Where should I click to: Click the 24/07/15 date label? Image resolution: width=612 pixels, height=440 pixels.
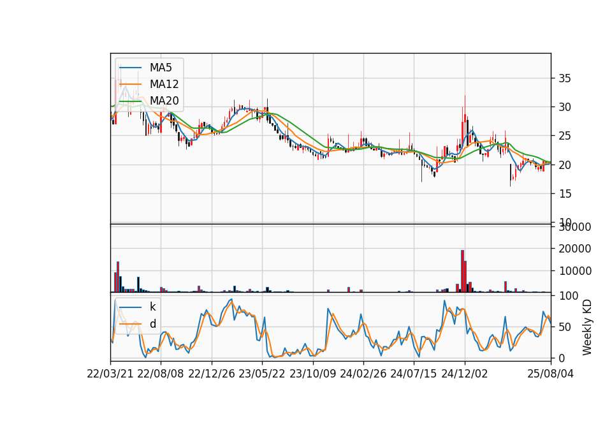click(414, 374)
